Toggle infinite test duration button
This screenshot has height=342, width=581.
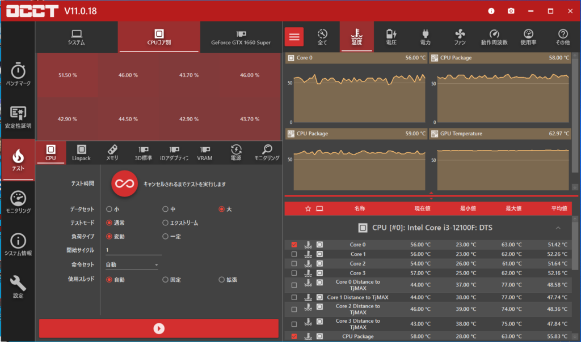coord(124,183)
